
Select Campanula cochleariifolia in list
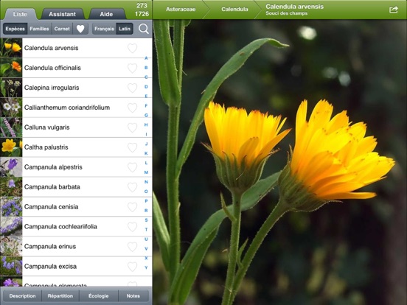coord(76,227)
